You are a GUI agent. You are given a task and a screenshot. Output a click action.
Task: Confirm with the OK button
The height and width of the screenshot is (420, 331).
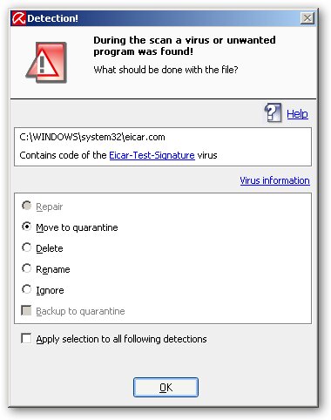click(165, 387)
